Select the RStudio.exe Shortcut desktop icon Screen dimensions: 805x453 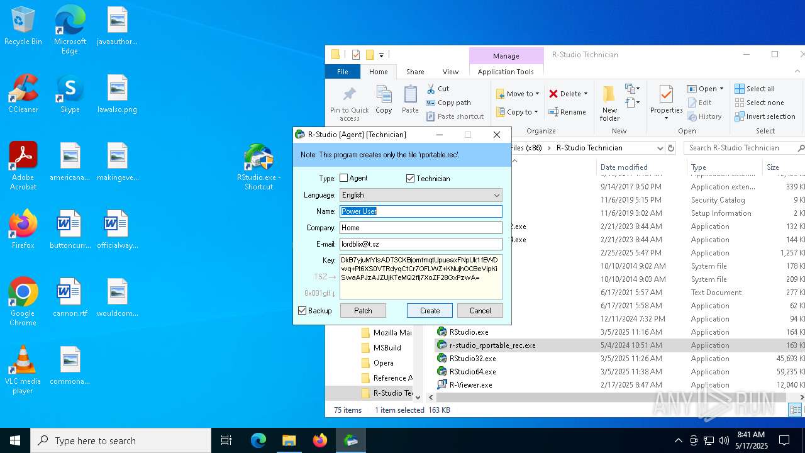(x=259, y=167)
